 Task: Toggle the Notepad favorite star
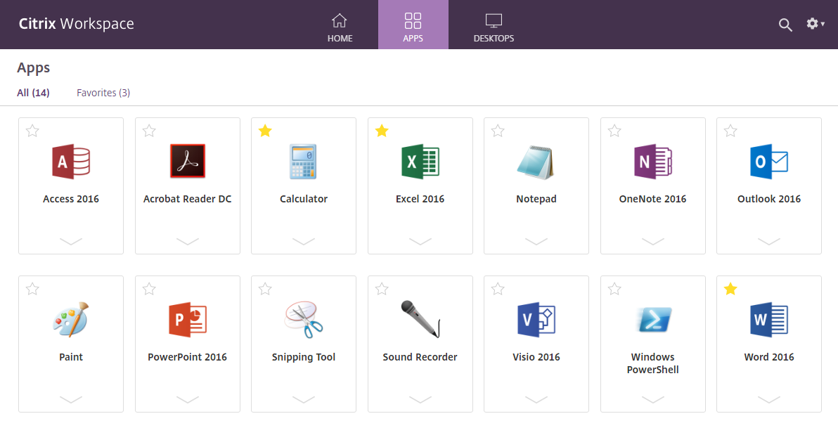[x=498, y=131]
